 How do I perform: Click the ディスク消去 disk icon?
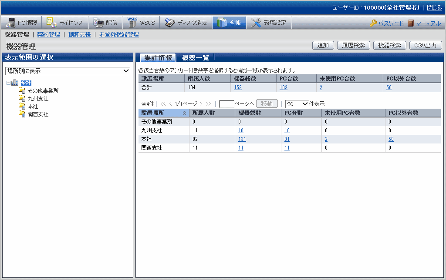[x=170, y=23]
